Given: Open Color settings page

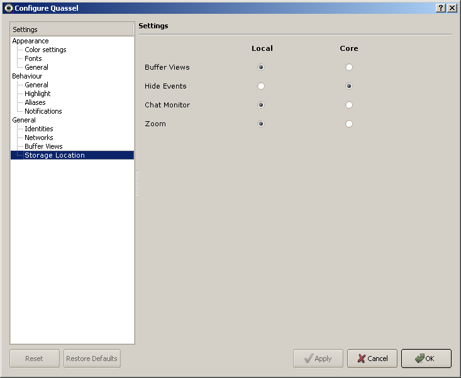Looking at the screenshot, I should click(x=45, y=50).
